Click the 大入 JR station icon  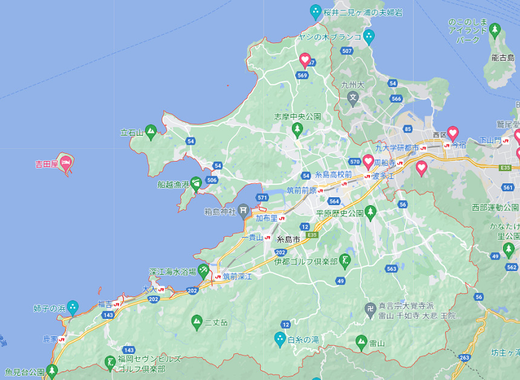[161, 289]
